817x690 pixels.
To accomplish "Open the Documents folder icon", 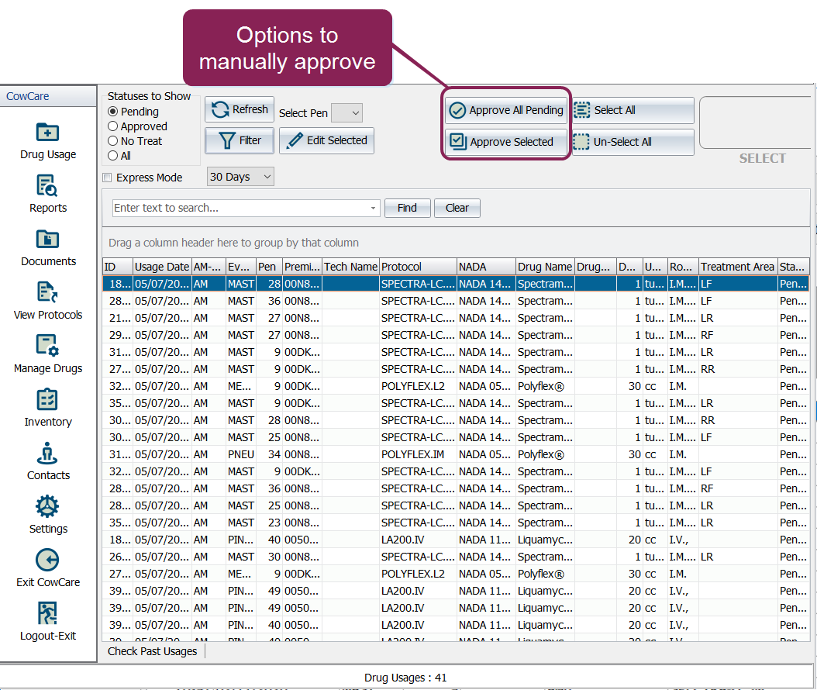I will pyautogui.click(x=48, y=240).
